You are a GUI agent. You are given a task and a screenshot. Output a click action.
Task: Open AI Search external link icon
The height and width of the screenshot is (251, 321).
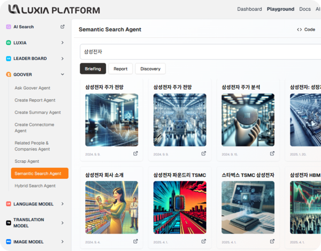point(63,27)
